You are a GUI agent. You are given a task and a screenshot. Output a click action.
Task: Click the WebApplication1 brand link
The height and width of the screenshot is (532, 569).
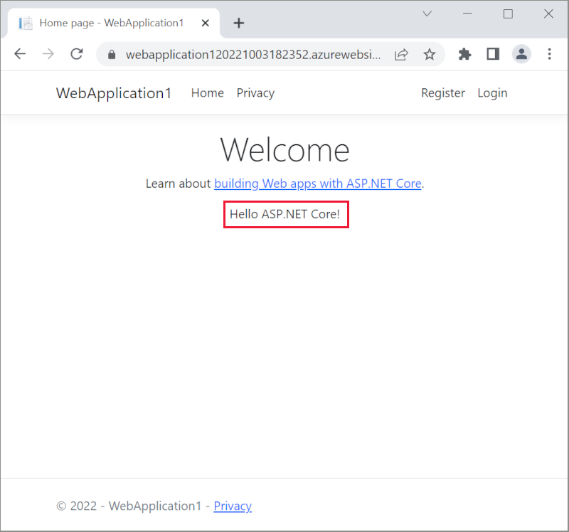pos(114,92)
